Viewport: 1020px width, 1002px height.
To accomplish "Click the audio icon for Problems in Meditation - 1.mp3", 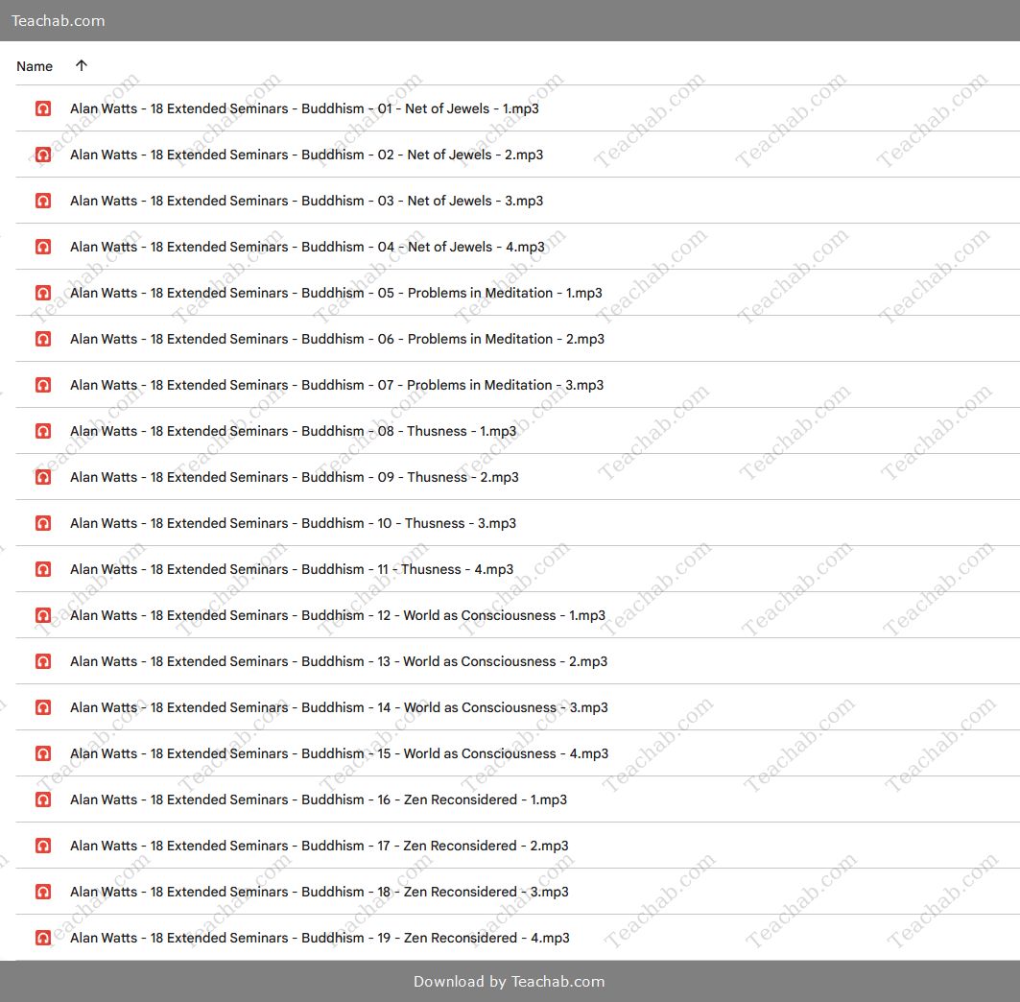I will 43,293.
